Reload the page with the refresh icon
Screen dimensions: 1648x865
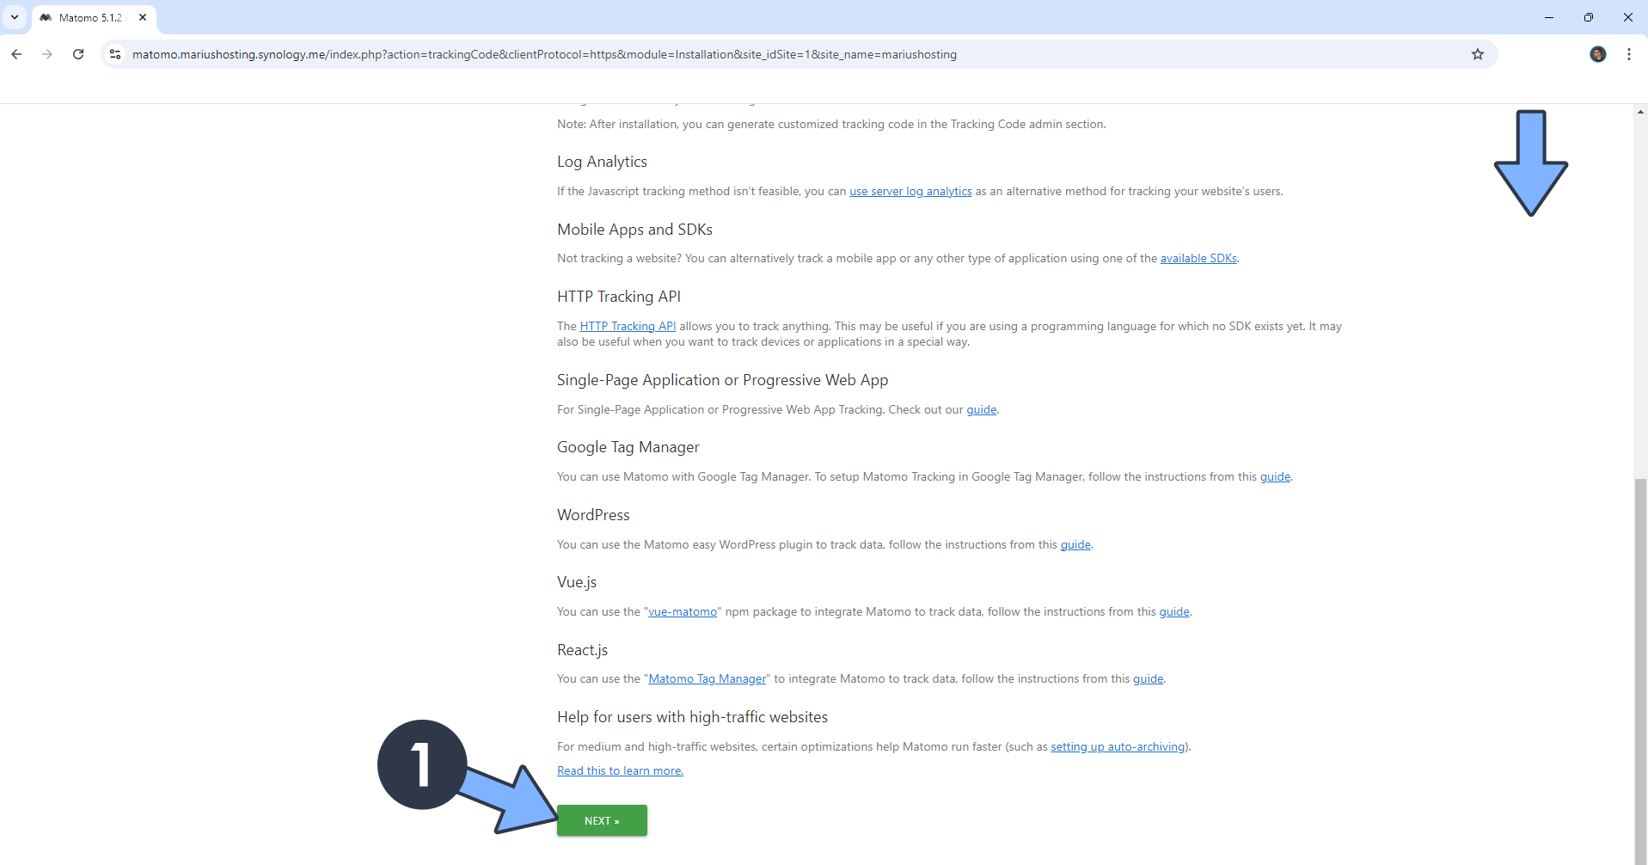click(x=78, y=54)
